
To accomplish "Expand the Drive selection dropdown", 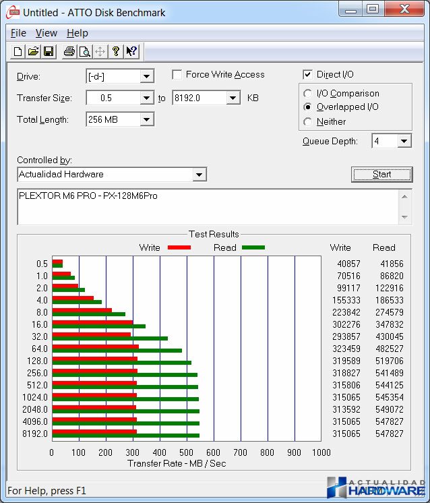I will tap(147, 77).
